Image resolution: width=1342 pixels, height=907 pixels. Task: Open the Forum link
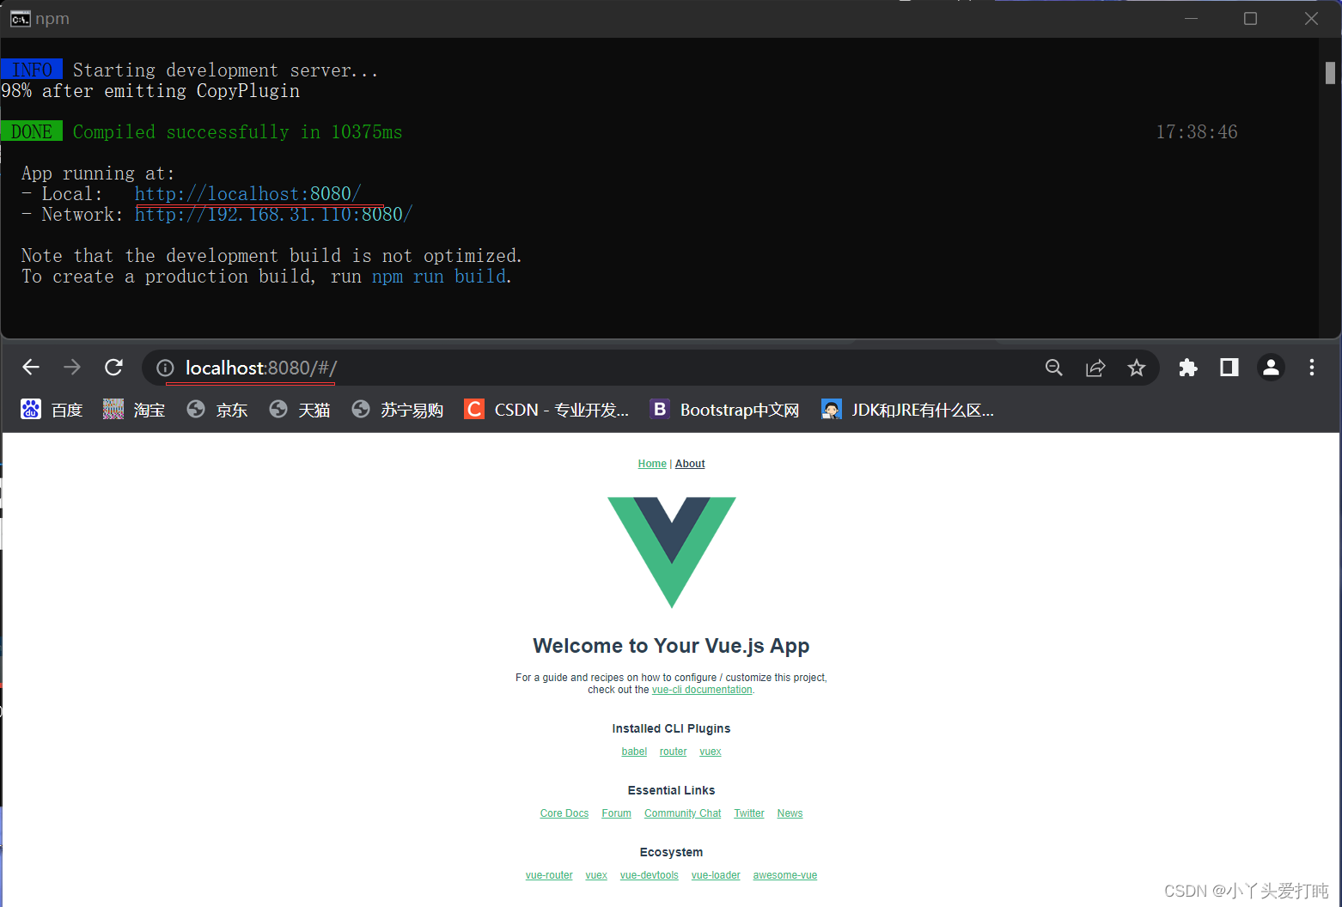tap(616, 813)
